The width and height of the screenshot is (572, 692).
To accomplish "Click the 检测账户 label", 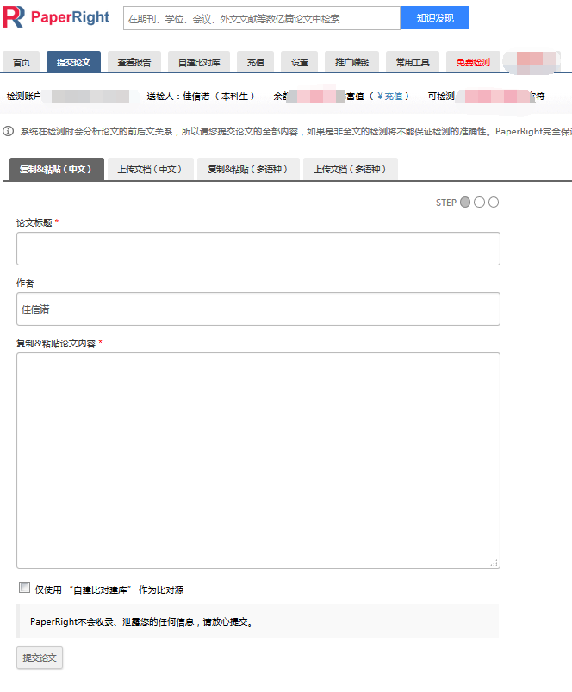I will 24,96.
